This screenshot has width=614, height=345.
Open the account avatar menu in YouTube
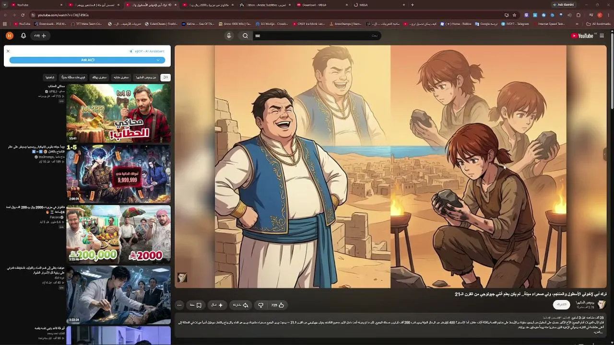9,35
